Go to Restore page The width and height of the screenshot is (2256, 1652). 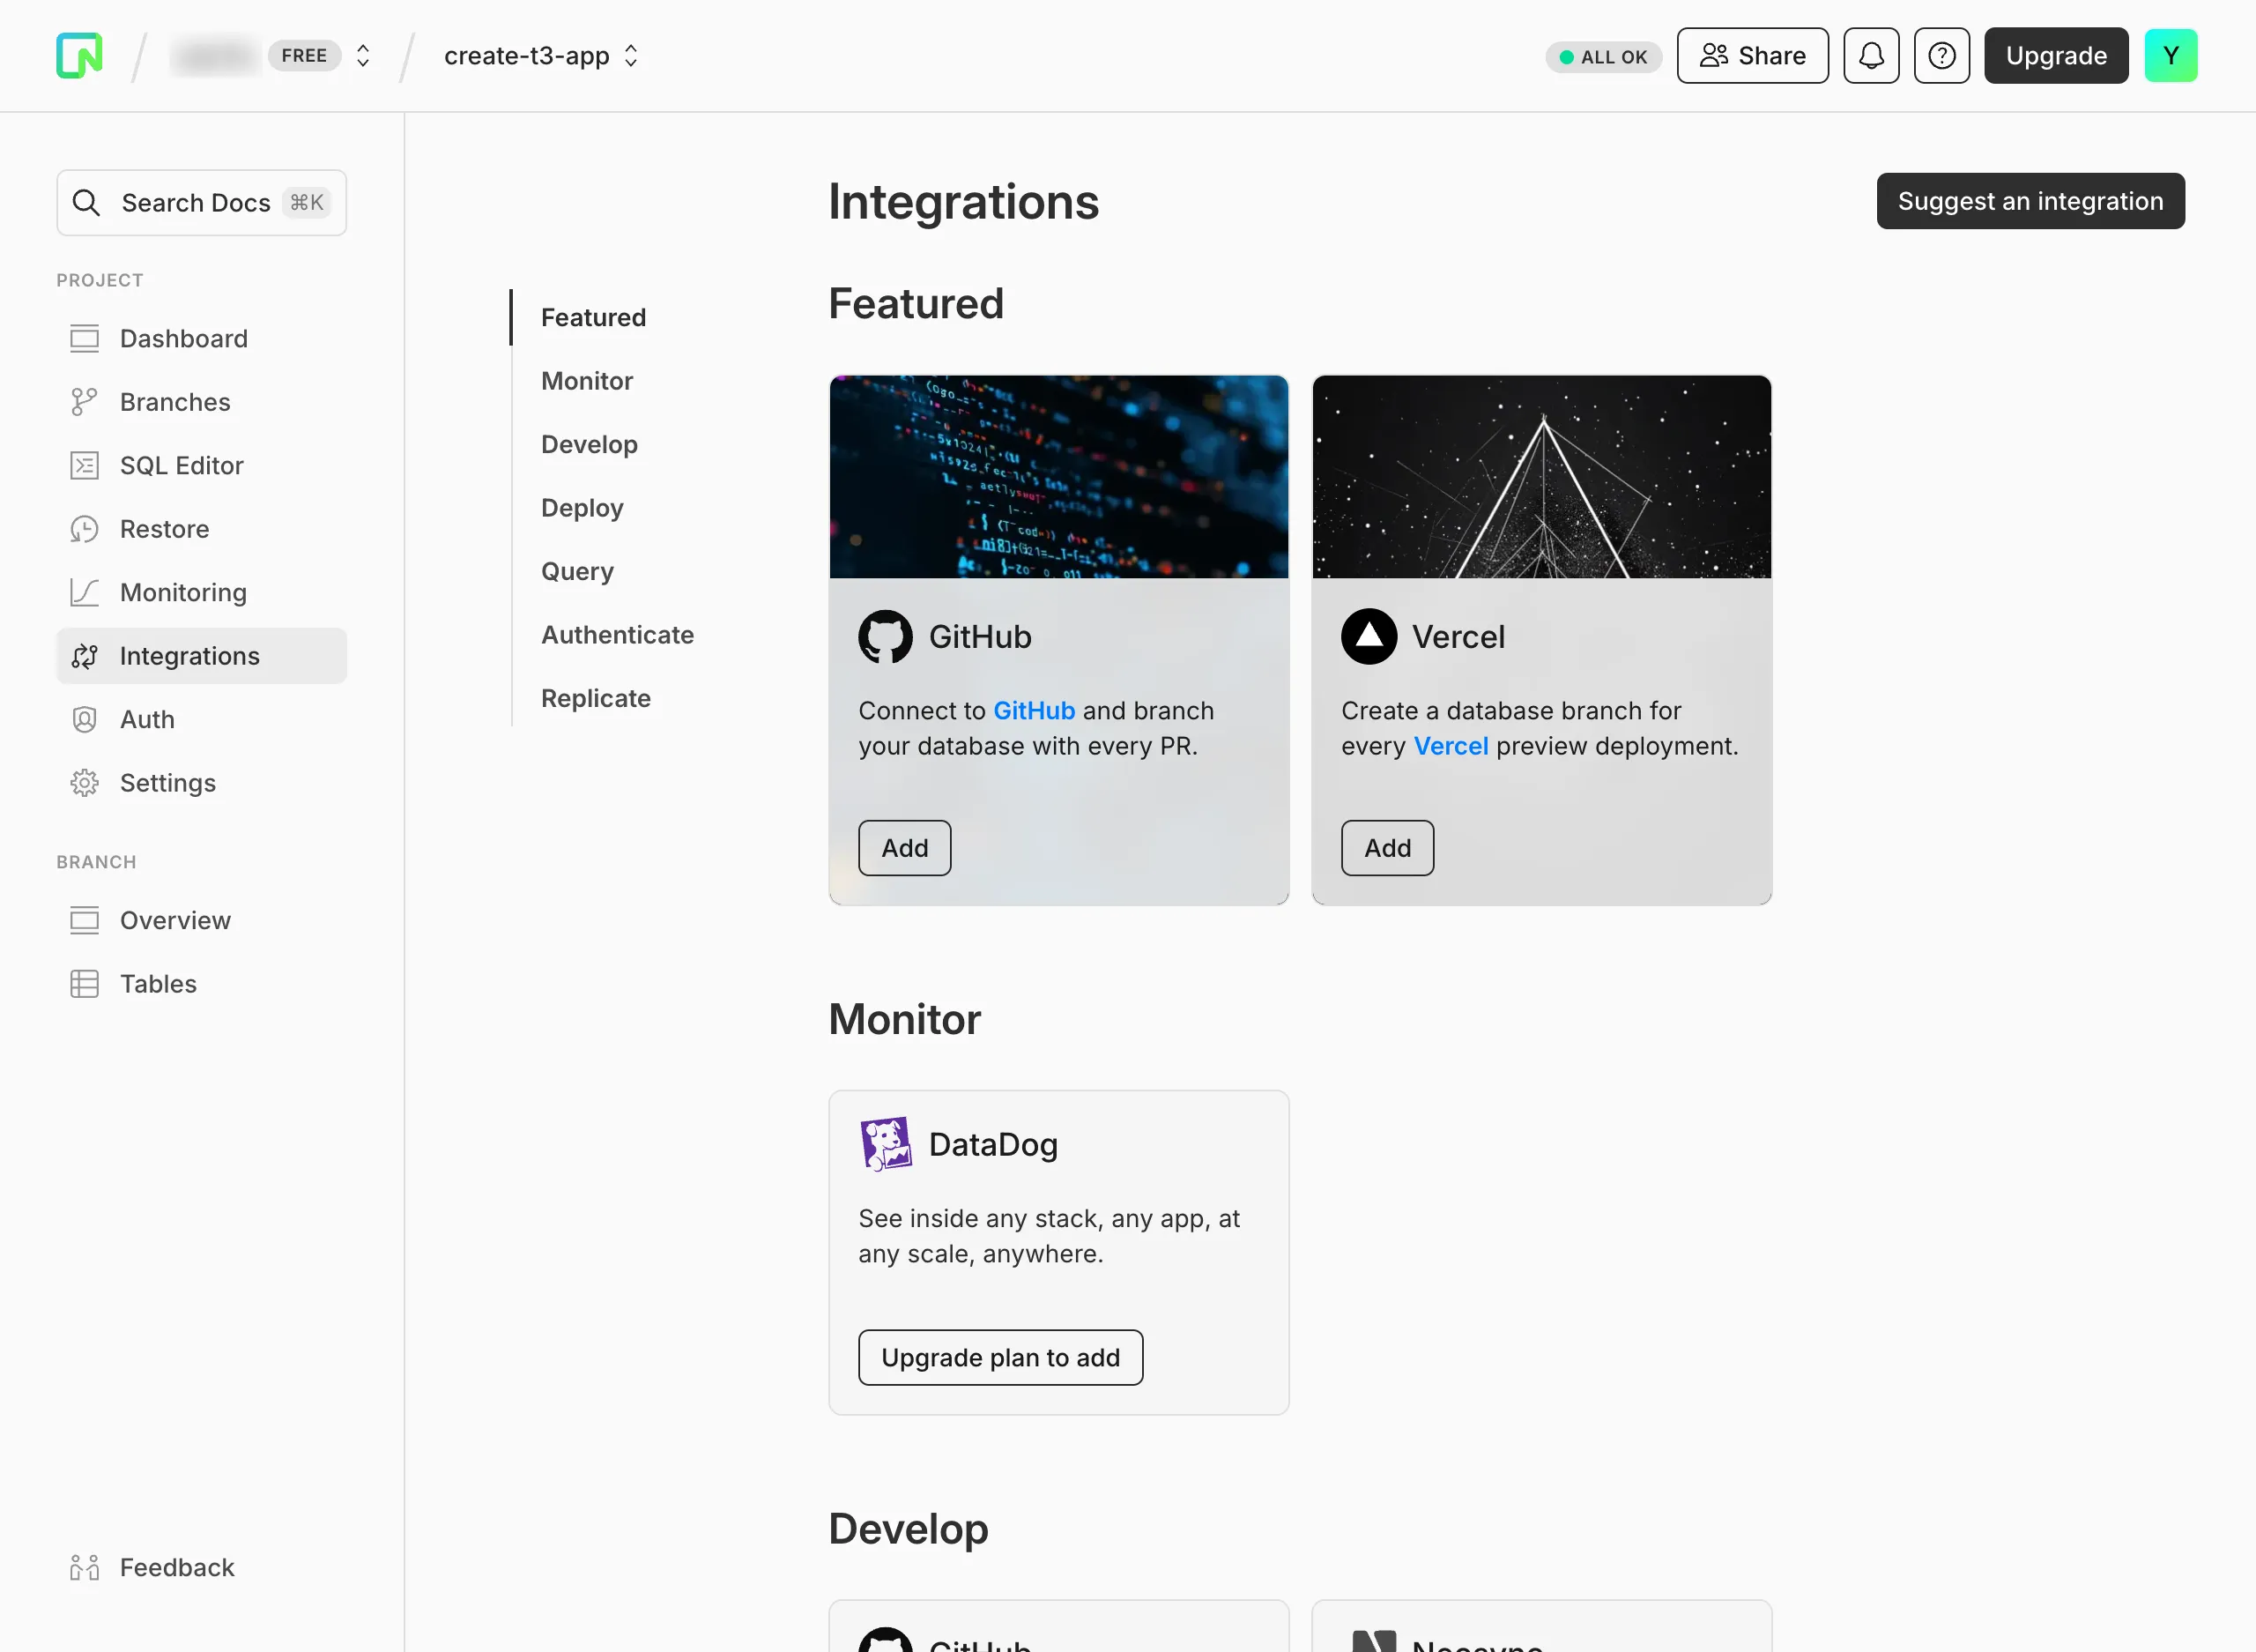tap(201, 529)
